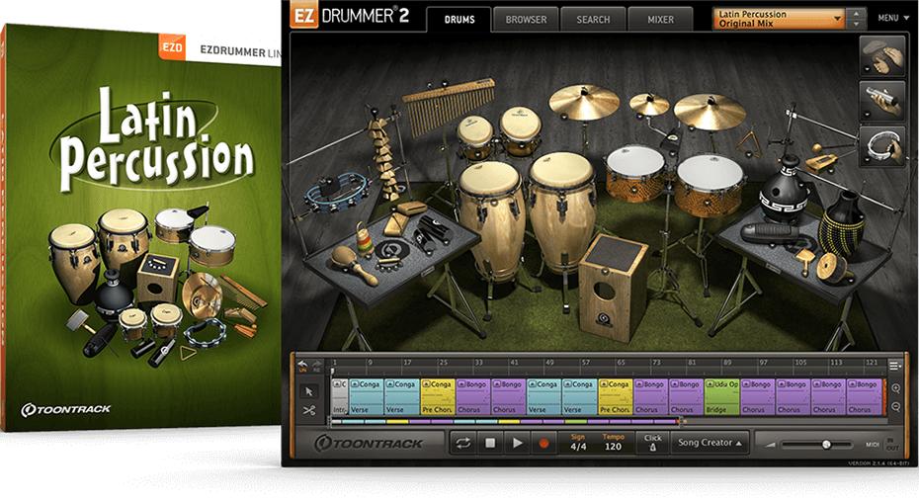Expand the MENU dropdown
Image resolution: width=919 pixels, height=502 pixels.
tap(891, 18)
